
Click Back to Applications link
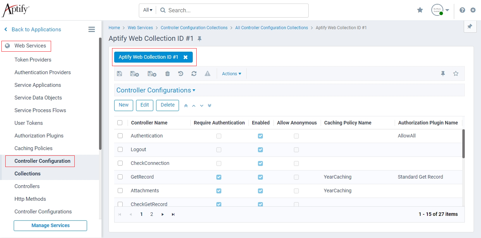click(x=32, y=30)
